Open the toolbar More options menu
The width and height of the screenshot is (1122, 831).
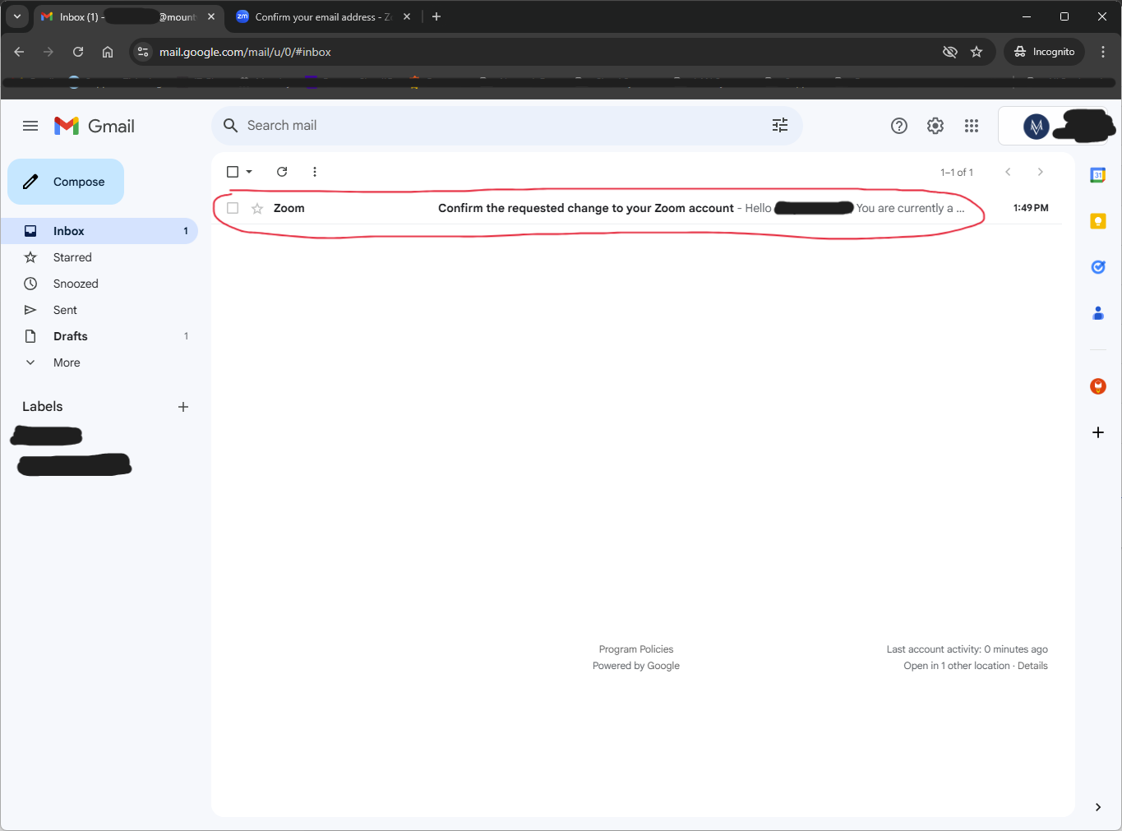coord(315,172)
